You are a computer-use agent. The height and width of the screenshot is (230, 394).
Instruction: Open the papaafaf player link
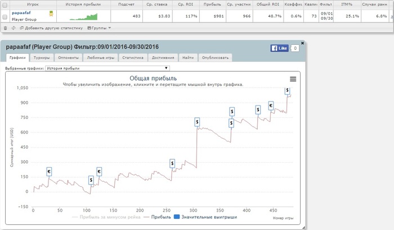point(21,13)
